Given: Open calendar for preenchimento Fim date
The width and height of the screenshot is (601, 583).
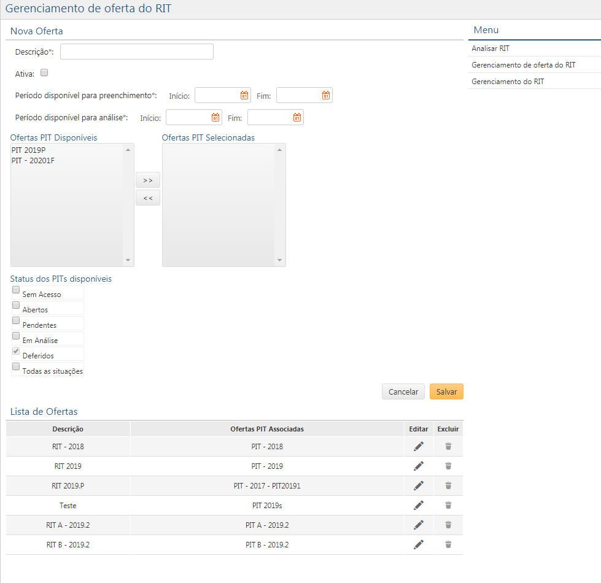Looking at the screenshot, I should (x=326, y=95).
